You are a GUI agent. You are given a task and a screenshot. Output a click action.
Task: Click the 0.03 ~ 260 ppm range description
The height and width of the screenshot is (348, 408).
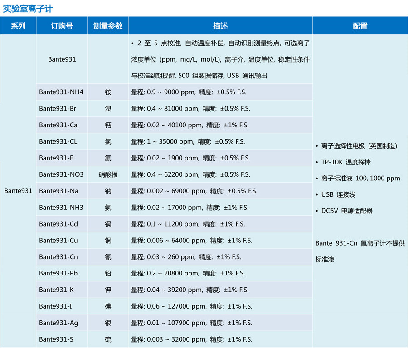tap(186, 257)
